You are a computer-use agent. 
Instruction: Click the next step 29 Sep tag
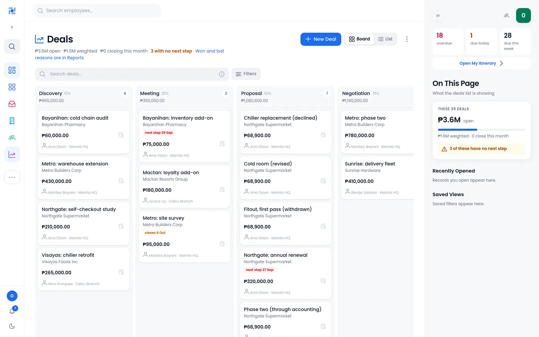pos(159,133)
